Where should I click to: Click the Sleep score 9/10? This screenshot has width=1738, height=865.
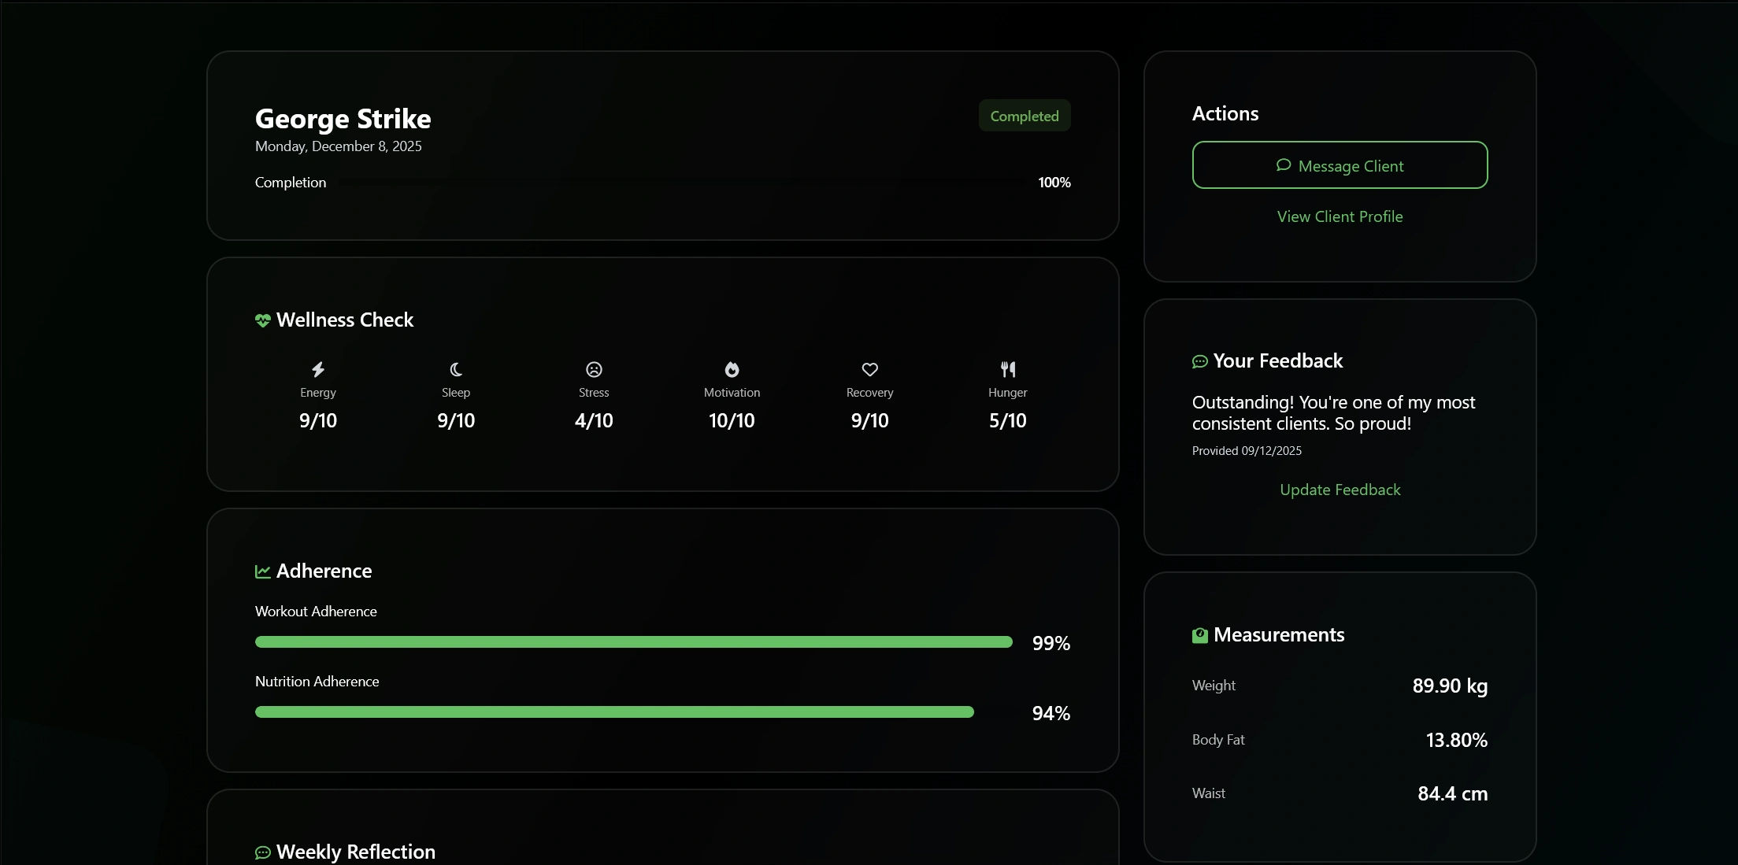tap(456, 421)
